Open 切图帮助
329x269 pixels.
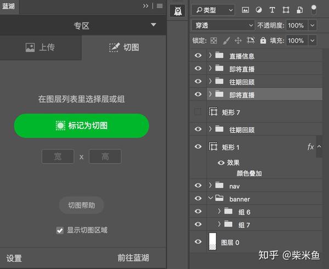tap(81, 205)
